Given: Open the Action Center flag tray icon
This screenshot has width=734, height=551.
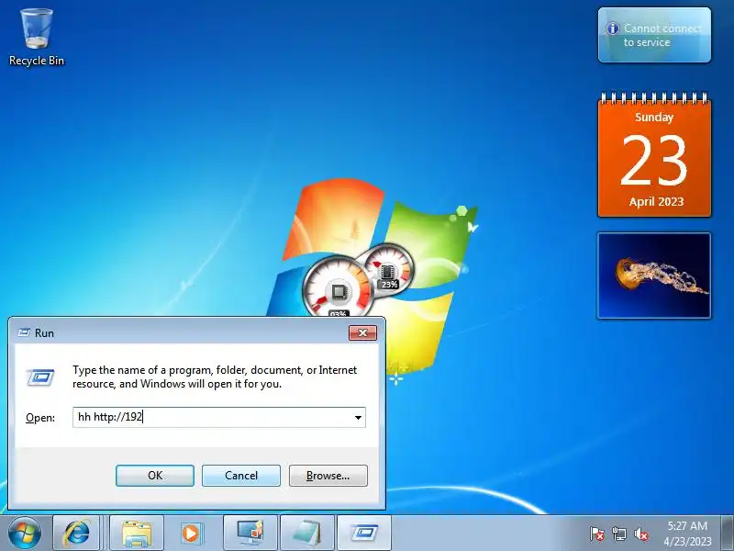Looking at the screenshot, I should click(x=597, y=534).
